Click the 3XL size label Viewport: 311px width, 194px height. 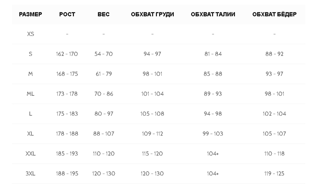[x=30, y=174]
